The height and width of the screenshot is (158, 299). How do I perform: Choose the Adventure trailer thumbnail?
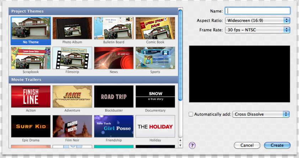pyautogui.click(x=72, y=96)
